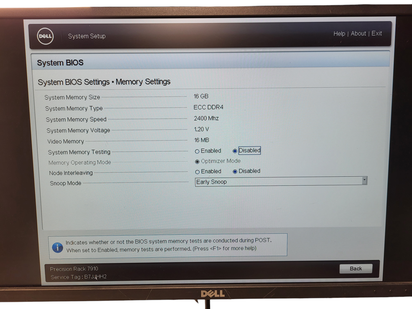This screenshot has width=412, height=309.
Task: Enable System Memory Testing
Action: tap(197, 151)
